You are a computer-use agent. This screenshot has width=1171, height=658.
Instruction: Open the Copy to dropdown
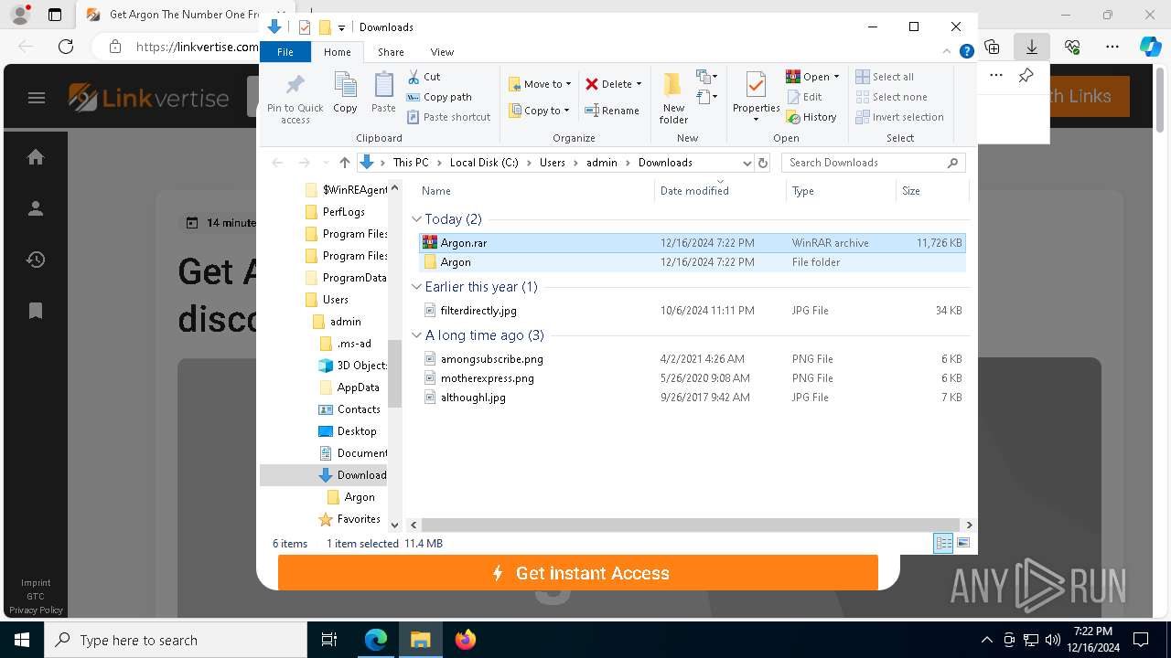539,111
